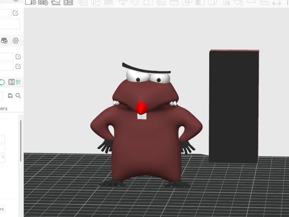Click the Split to objects toolbar icon
The height and width of the screenshot is (217, 289).
(83, 2)
